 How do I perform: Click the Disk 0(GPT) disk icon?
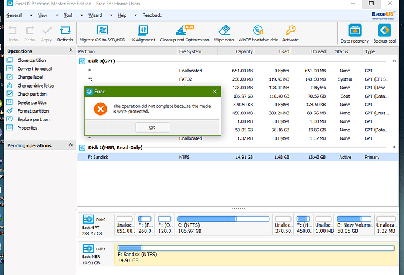(x=82, y=61)
